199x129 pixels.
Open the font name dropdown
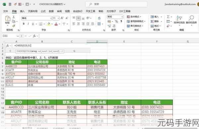(x=51, y=18)
